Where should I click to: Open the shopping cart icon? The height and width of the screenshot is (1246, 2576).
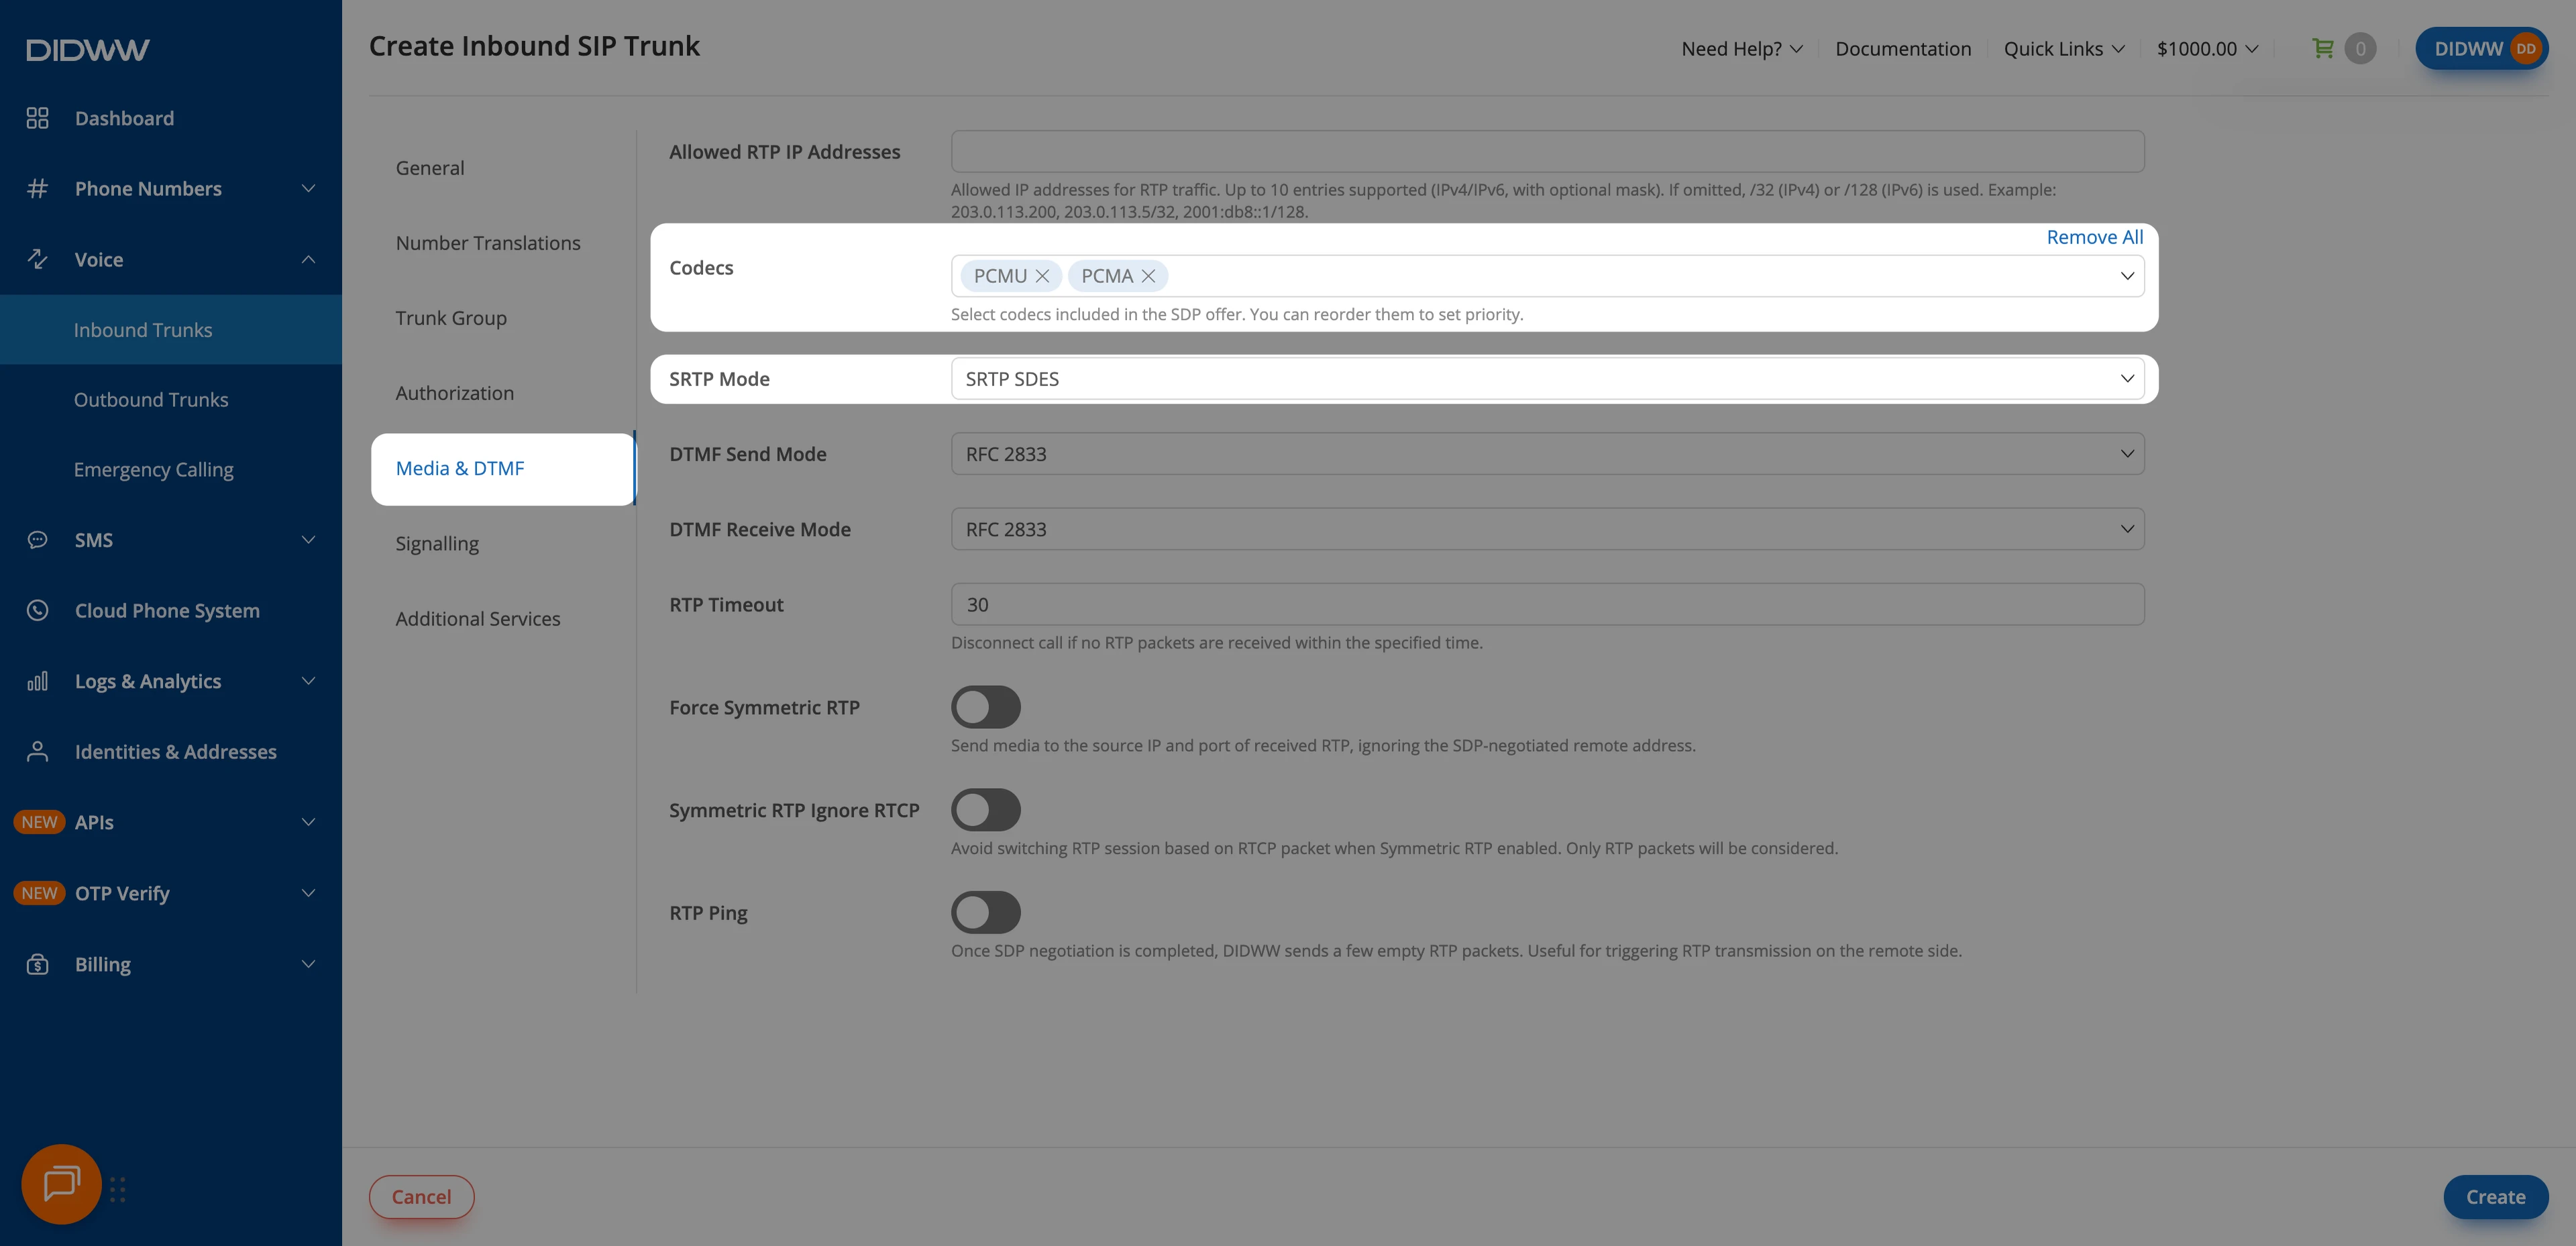click(2323, 48)
